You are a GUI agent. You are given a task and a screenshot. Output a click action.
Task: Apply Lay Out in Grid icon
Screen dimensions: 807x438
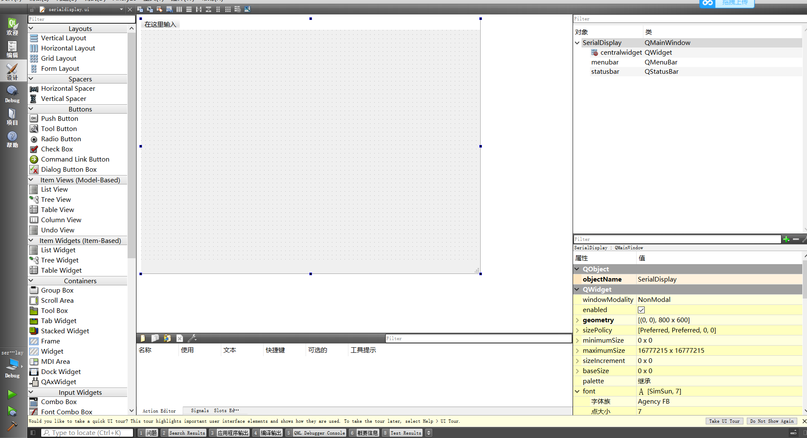pos(228,9)
